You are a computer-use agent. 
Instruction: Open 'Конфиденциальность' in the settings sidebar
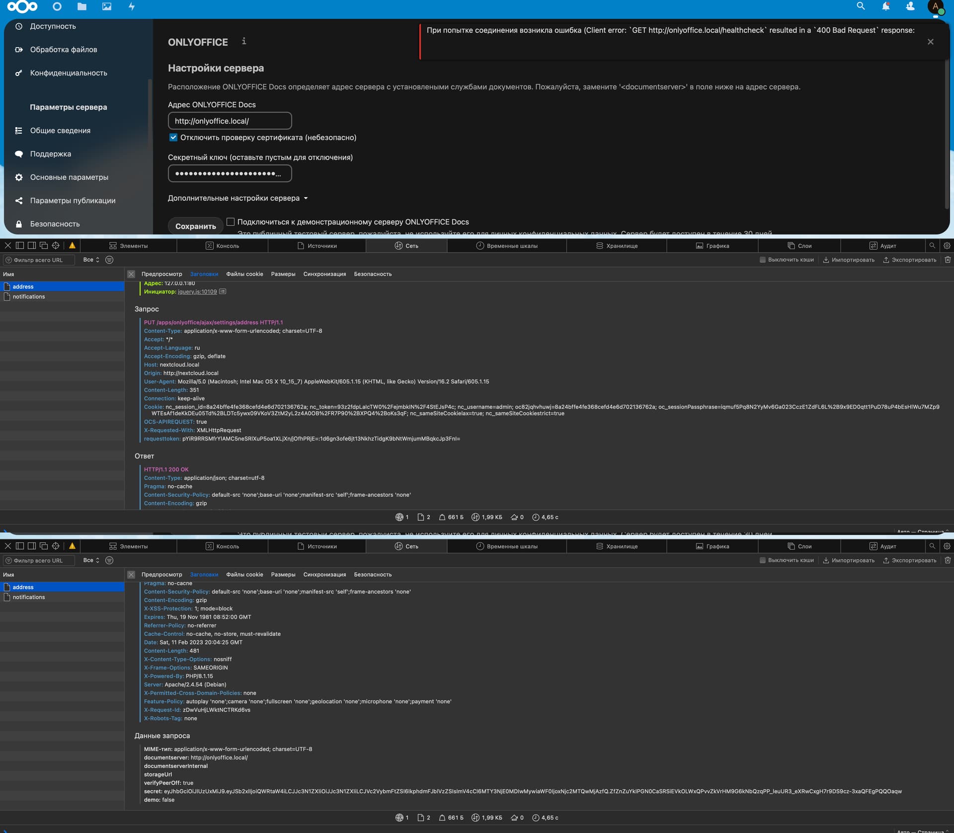click(x=68, y=73)
